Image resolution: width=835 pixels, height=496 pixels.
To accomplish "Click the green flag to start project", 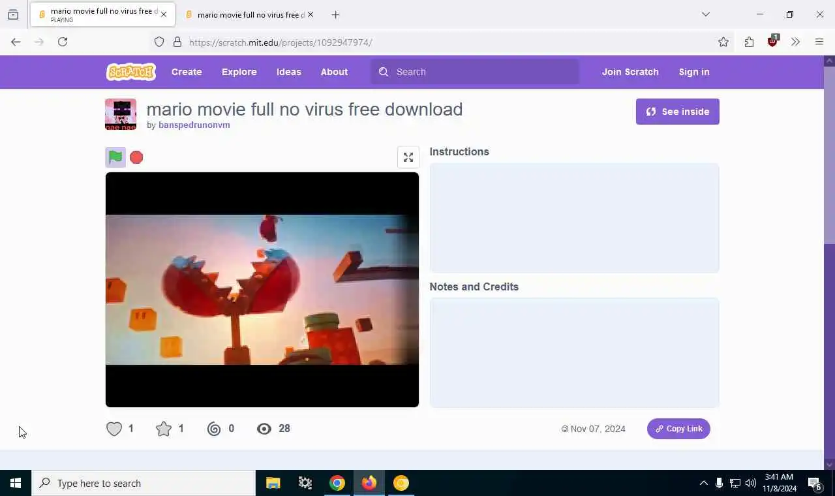I will (x=115, y=157).
